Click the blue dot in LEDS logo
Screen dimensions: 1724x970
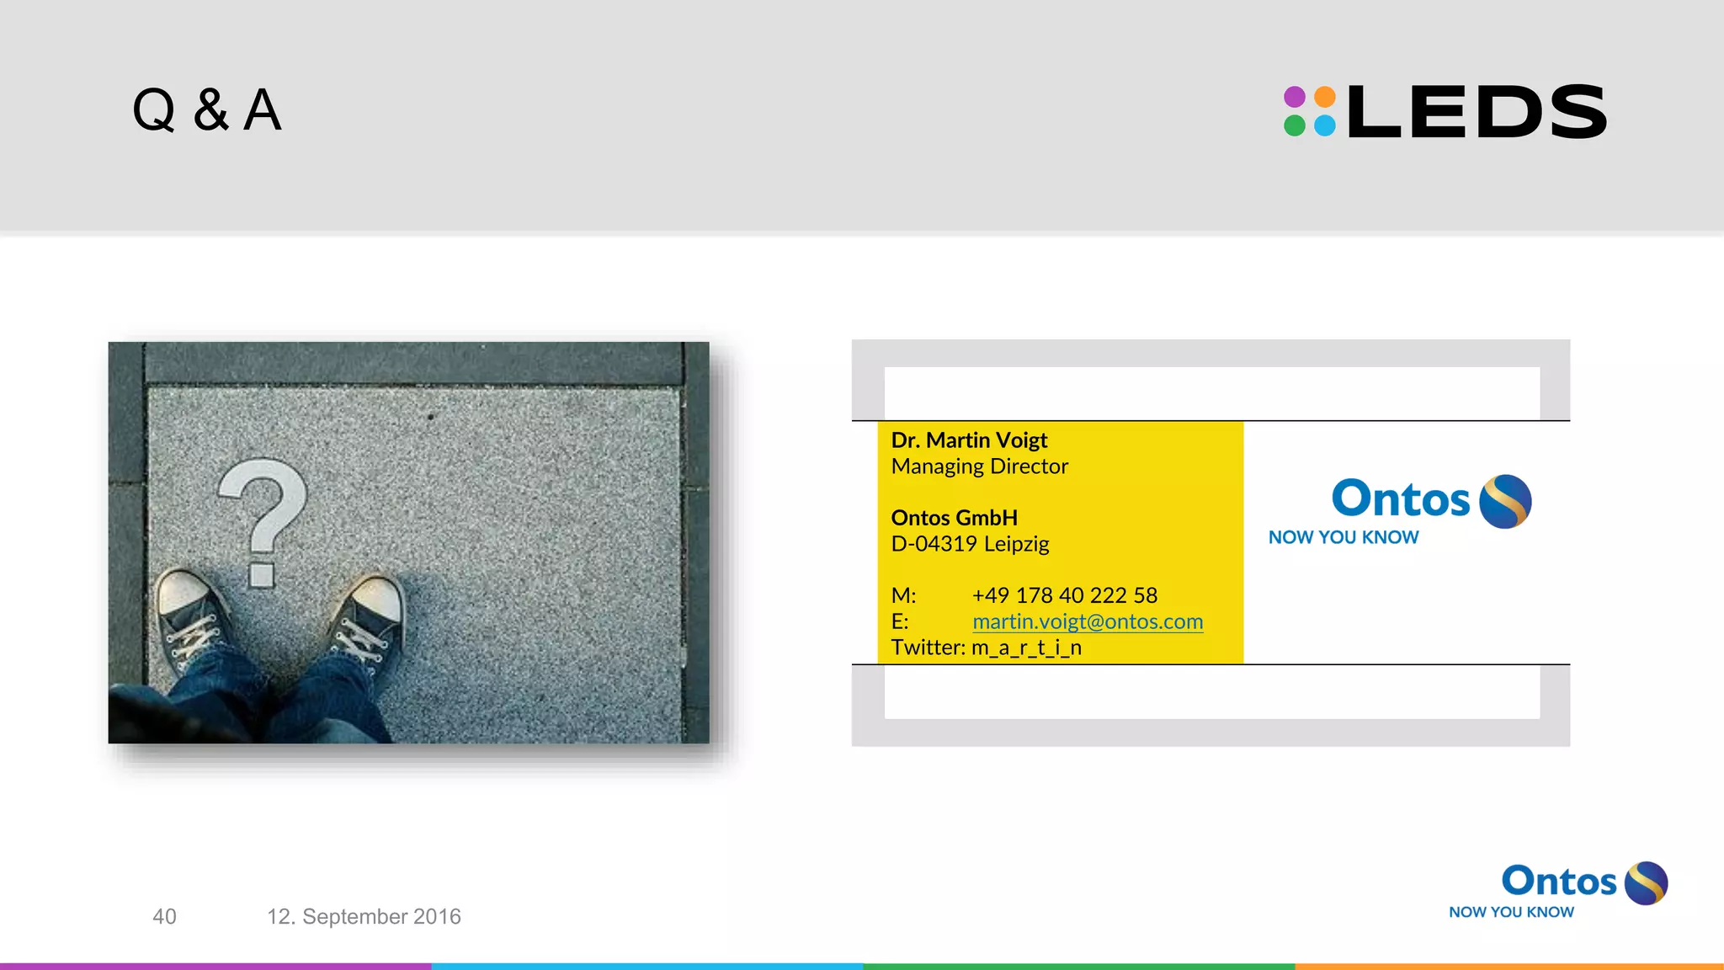click(x=1325, y=126)
